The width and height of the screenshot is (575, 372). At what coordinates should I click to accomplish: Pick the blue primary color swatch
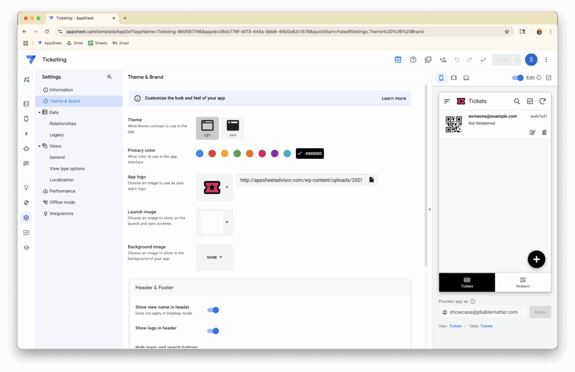199,154
